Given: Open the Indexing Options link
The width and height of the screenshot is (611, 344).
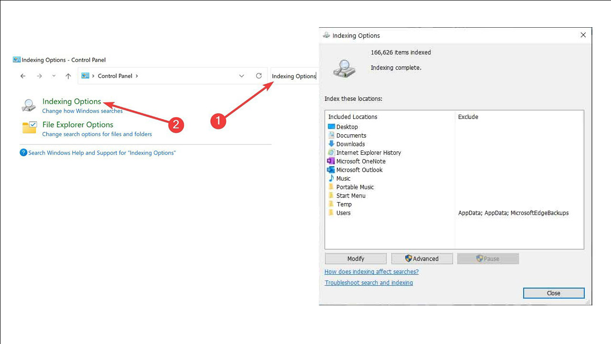Looking at the screenshot, I should tap(72, 101).
